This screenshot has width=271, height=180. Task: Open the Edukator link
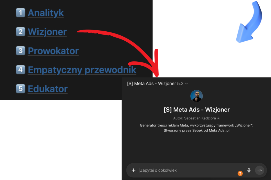[48, 89]
